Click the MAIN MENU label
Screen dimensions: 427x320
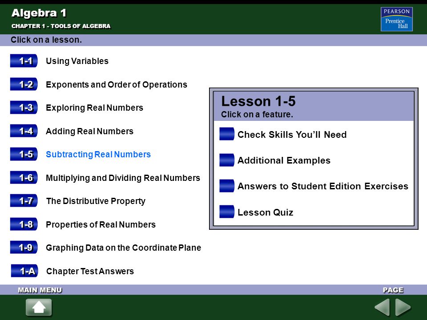(x=40, y=290)
